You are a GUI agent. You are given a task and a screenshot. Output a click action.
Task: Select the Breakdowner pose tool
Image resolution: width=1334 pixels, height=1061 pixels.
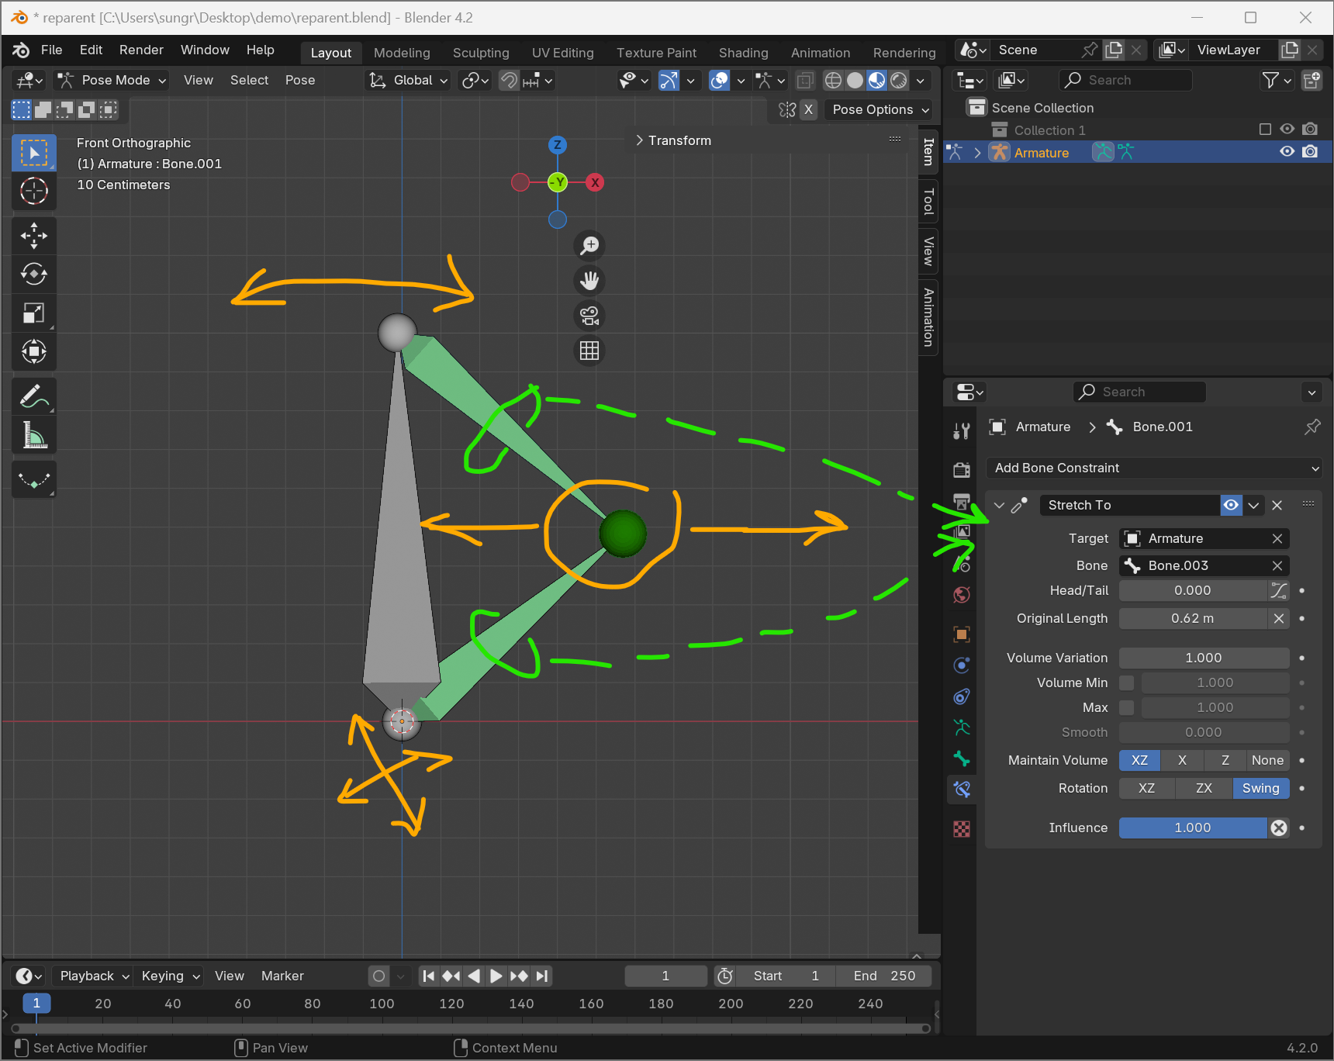click(x=33, y=479)
